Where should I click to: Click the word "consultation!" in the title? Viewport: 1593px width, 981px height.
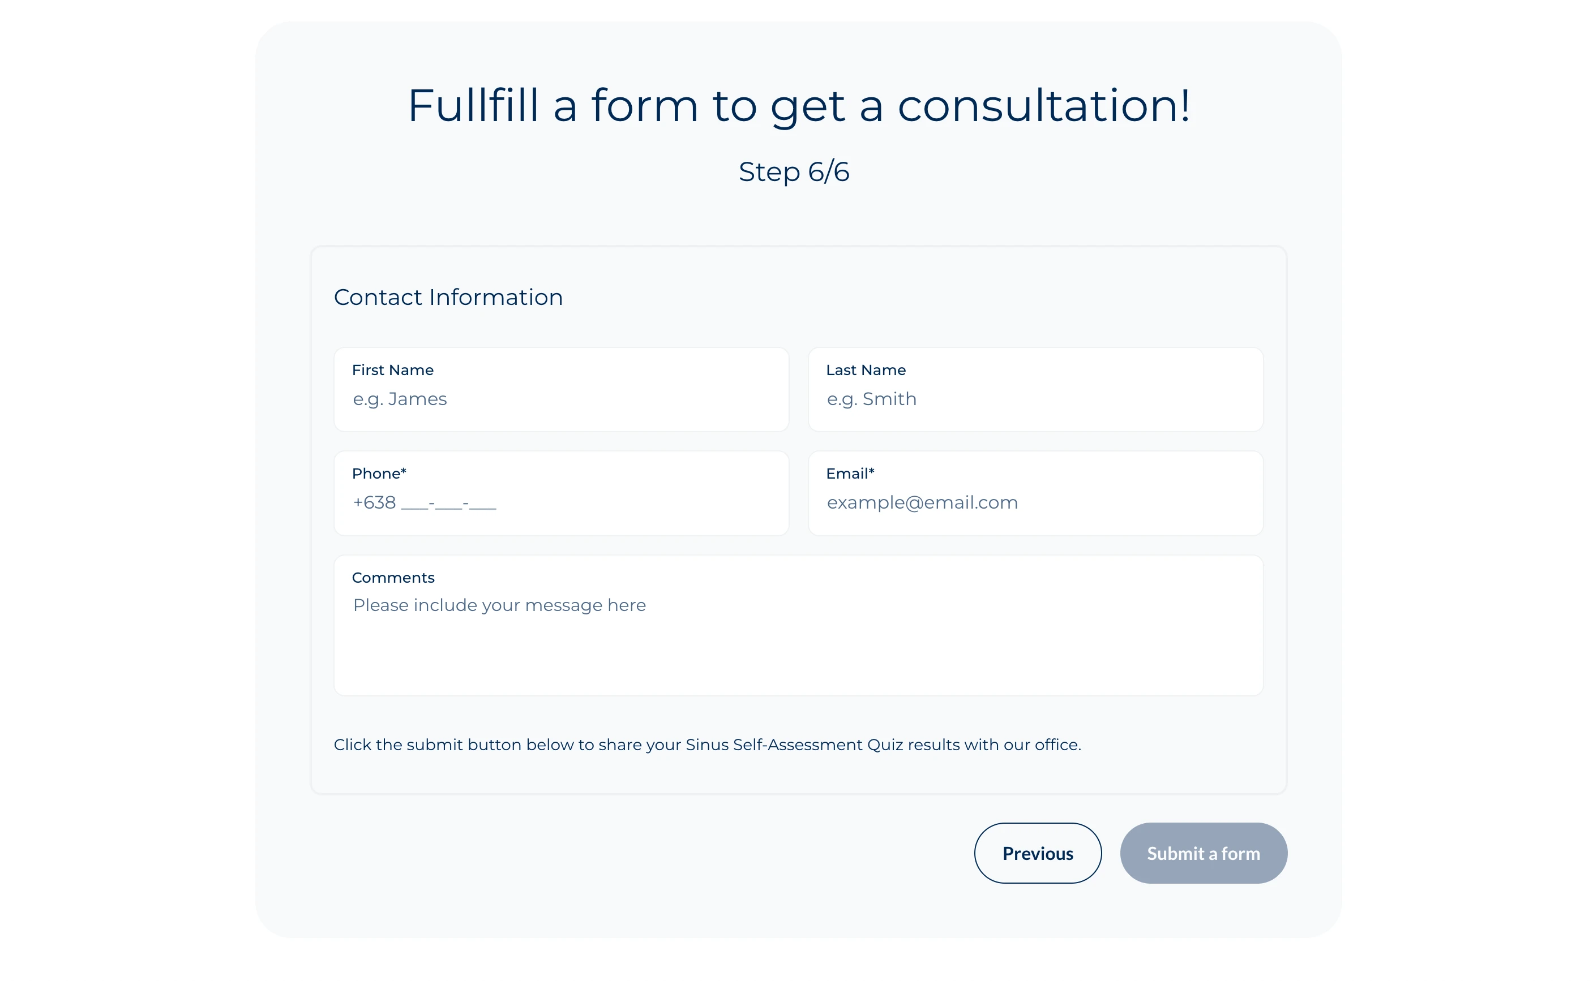tap(1044, 106)
